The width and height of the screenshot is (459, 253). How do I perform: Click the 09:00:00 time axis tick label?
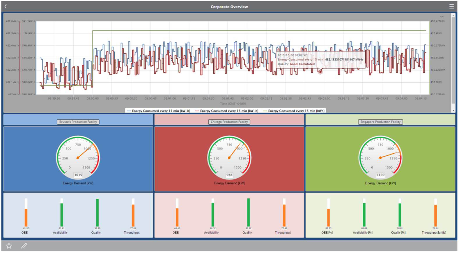click(x=93, y=98)
